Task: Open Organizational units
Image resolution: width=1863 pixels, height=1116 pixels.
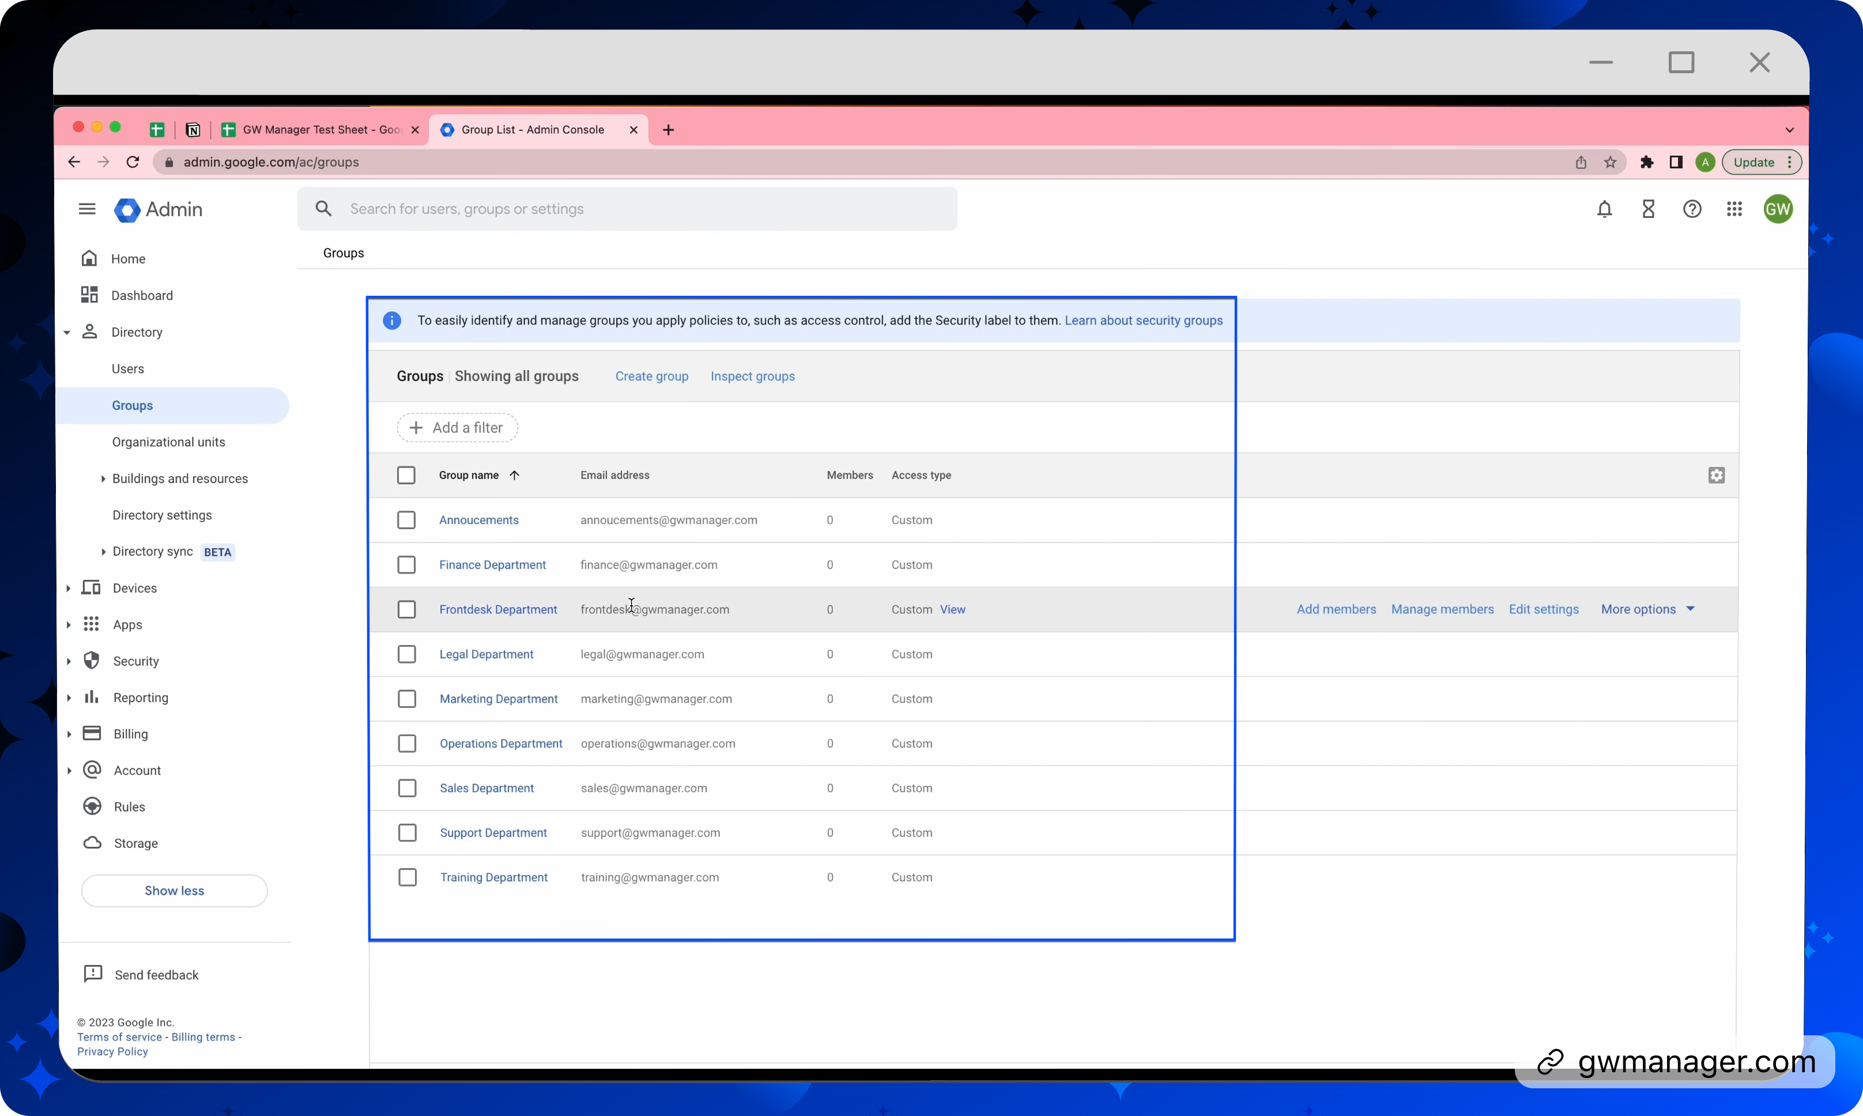Action: point(168,442)
